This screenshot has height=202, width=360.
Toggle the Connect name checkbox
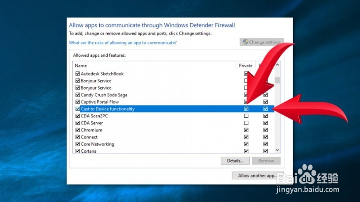77,137
